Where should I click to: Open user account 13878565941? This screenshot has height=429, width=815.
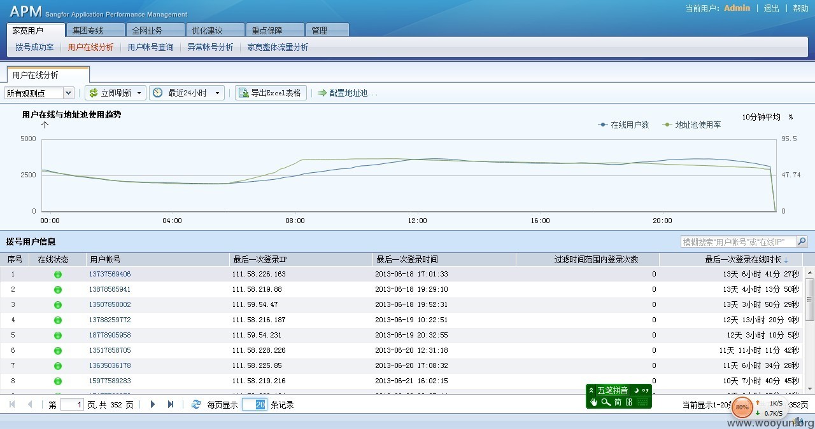pyautogui.click(x=110, y=289)
